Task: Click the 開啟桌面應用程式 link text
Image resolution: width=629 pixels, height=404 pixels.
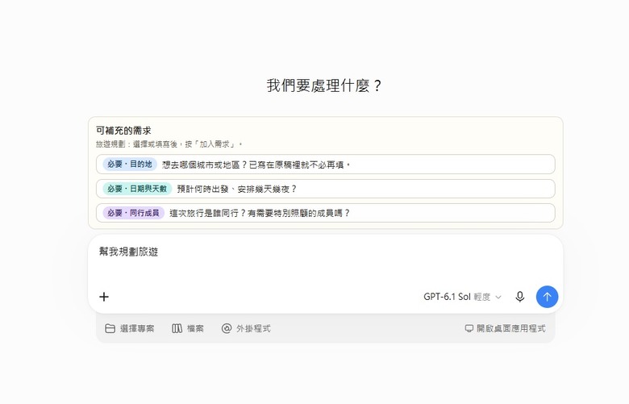Action: pyautogui.click(x=511, y=328)
